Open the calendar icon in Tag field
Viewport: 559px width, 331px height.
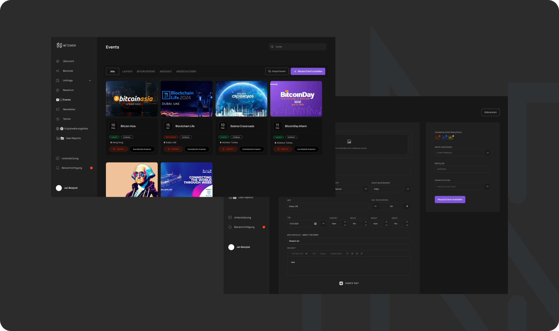click(315, 224)
